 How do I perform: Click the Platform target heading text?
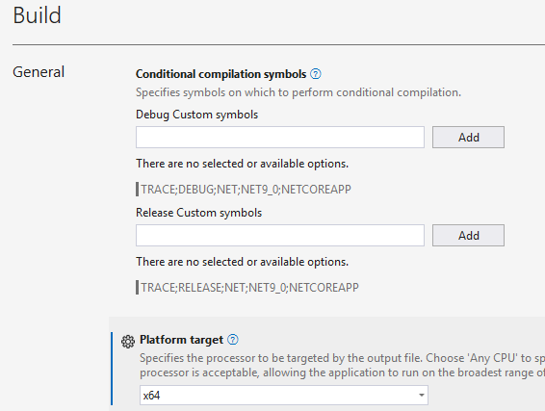(x=181, y=340)
